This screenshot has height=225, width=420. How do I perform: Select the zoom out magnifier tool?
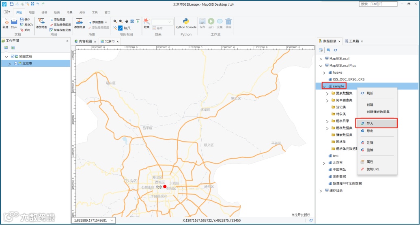[x=121, y=21]
